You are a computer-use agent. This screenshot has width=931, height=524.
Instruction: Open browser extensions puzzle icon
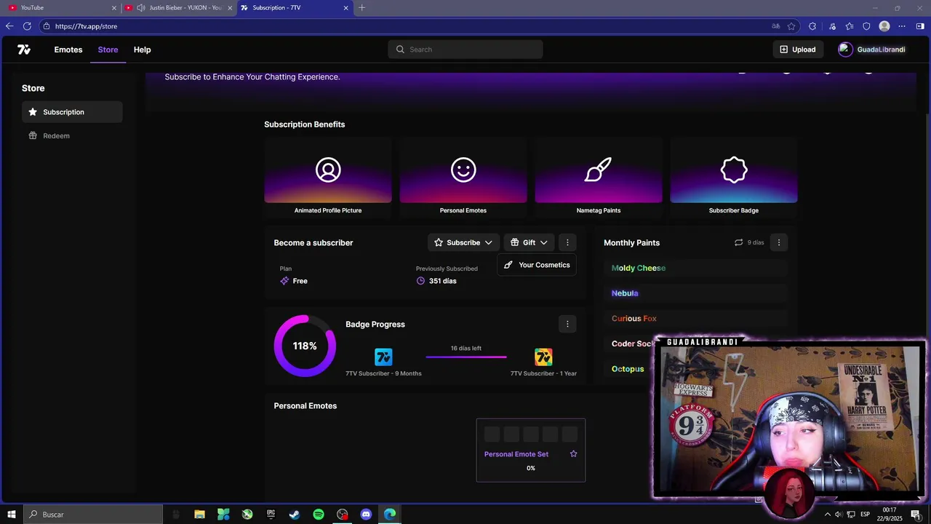pyautogui.click(x=812, y=26)
